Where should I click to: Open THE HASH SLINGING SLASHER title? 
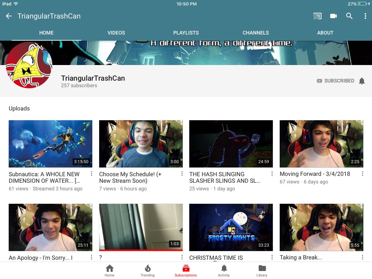pyautogui.click(x=225, y=177)
